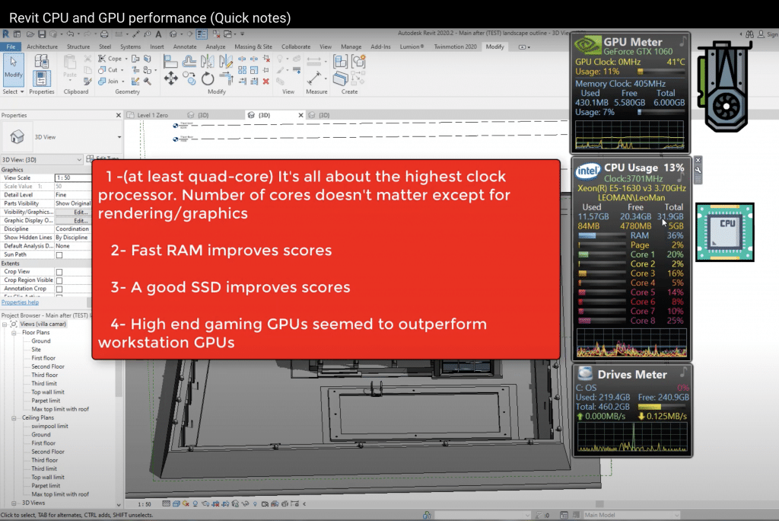The height and width of the screenshot is (521, 779).
Task: Click Edit button for Visibility/Graphics
Action: point(74,212)
